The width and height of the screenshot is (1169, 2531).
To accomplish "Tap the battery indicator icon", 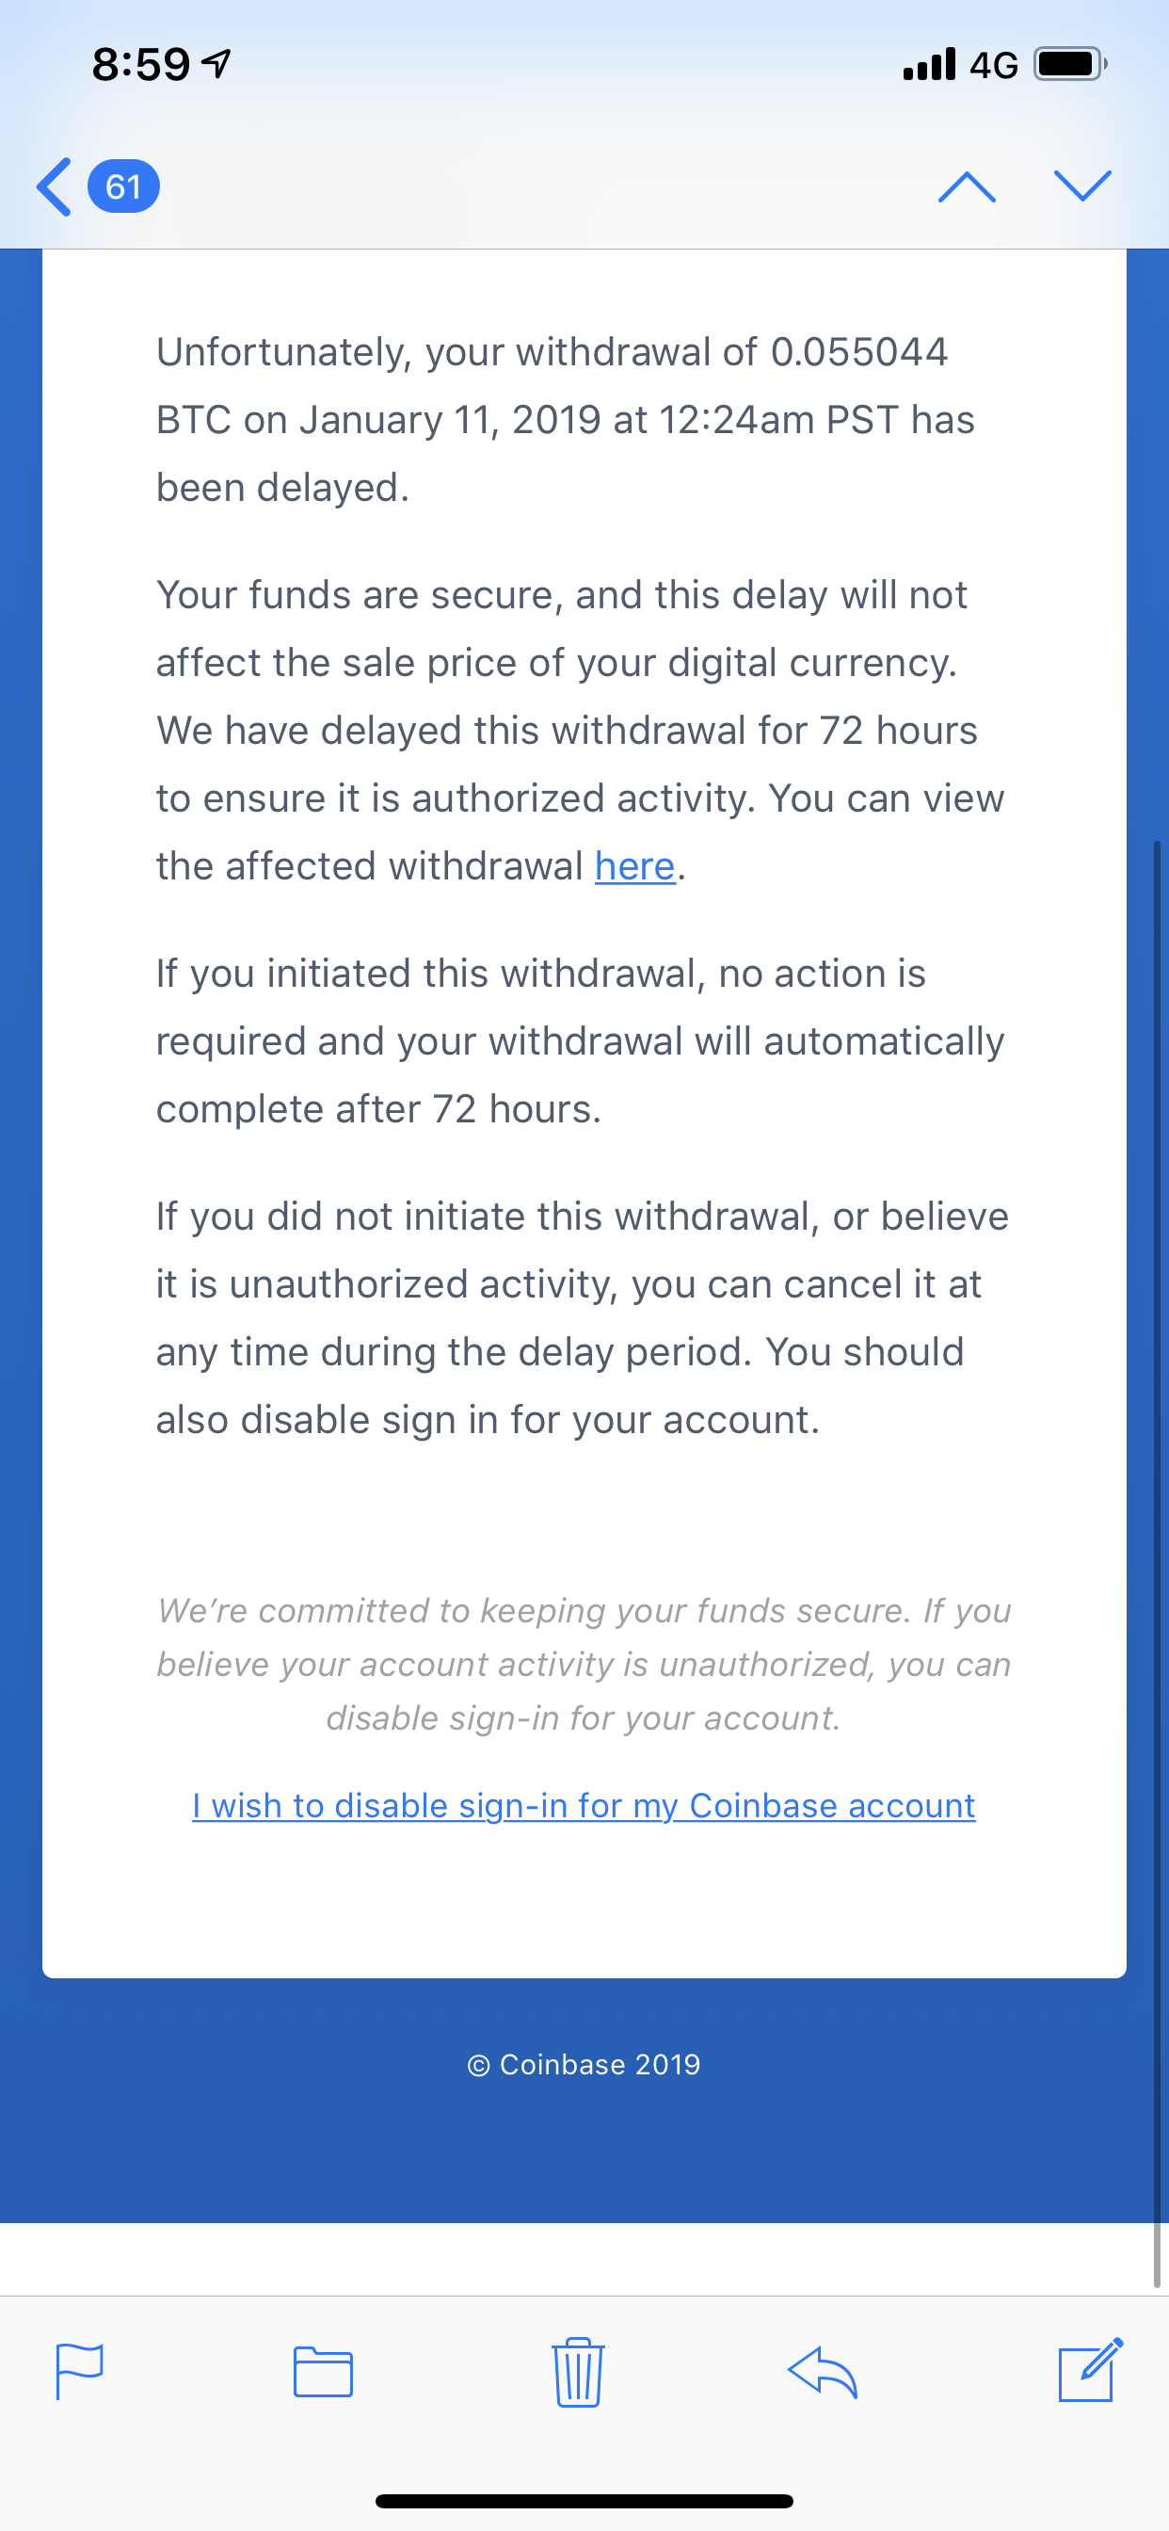I will tap(1071, 65).
